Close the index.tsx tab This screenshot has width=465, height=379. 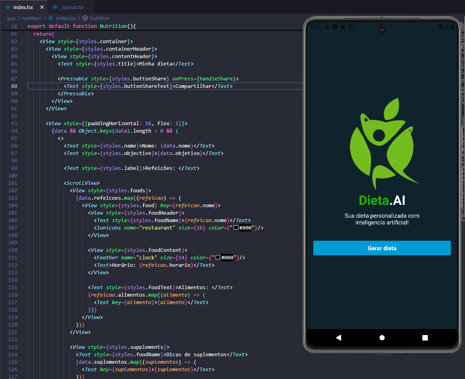[x=42, y=7]
